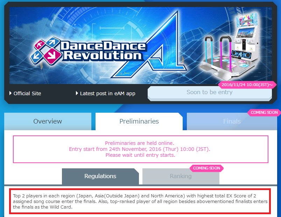Click the triangle beside Official Site
The width and height of the screenshot is (281, 217).
coord(10,93)
